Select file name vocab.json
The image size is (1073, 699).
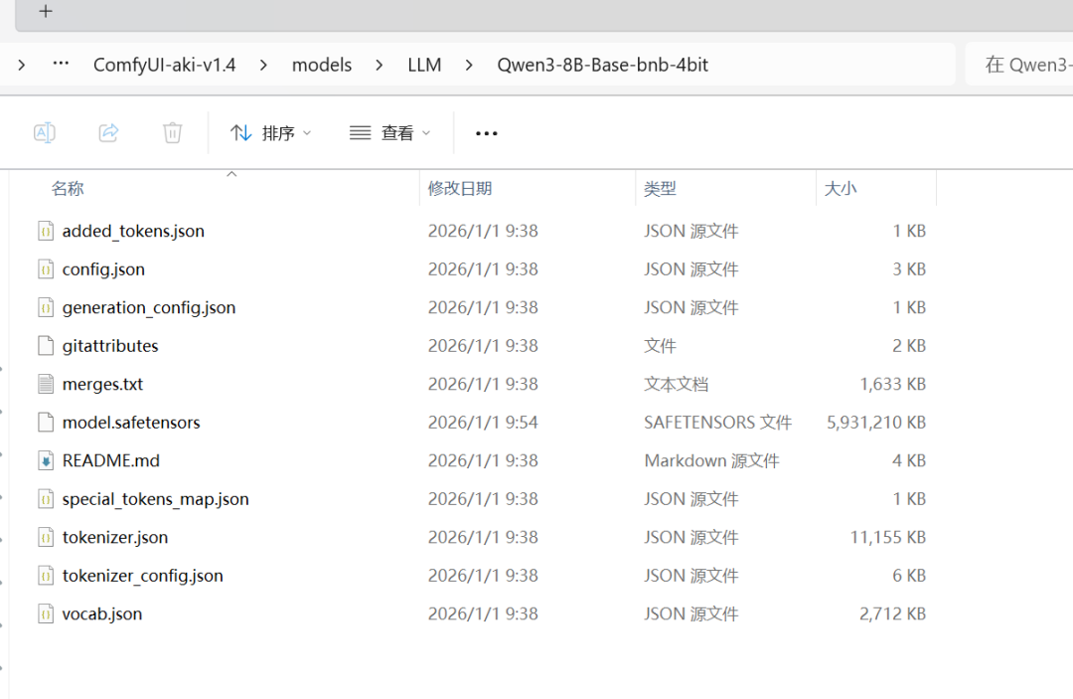(102, 614)
